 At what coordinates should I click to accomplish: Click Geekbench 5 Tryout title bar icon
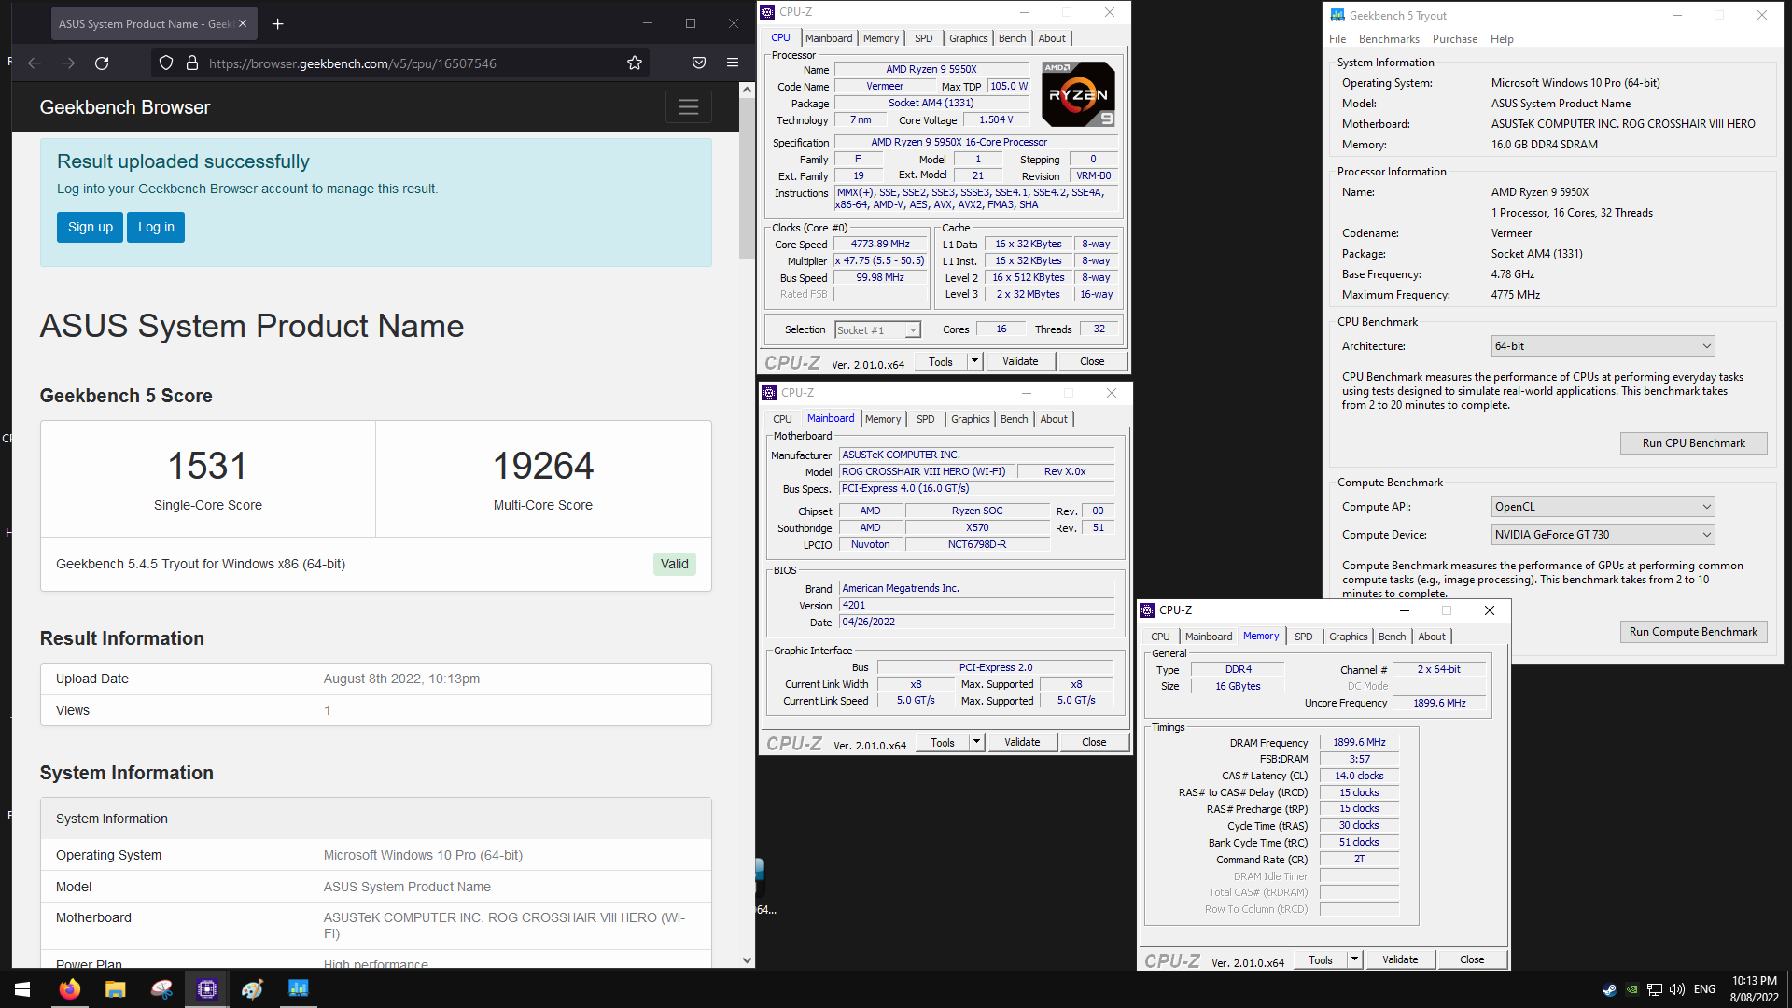coord(1337,15)
